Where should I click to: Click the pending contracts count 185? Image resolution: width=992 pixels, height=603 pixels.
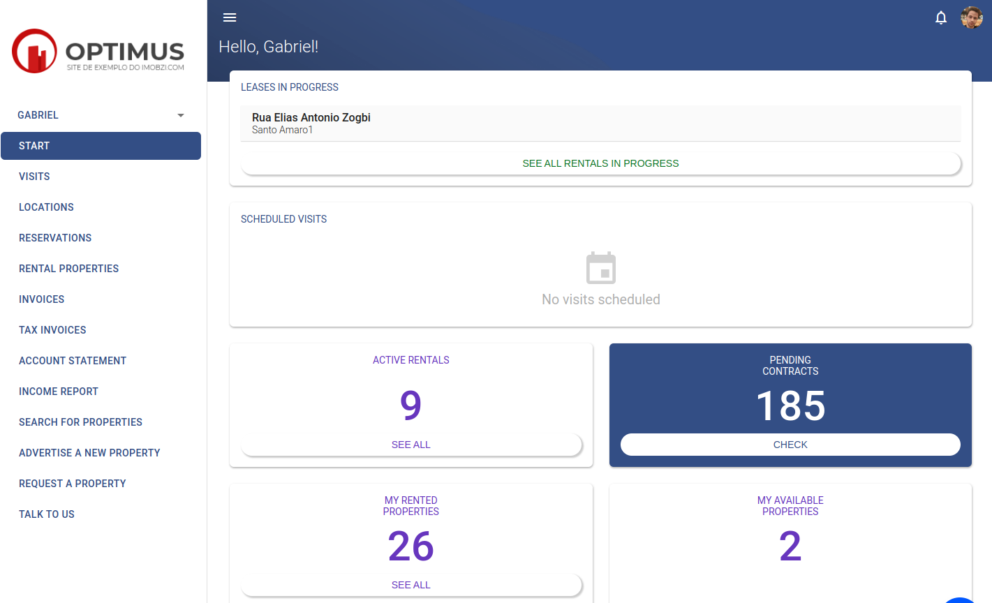[x=790, y=405]
